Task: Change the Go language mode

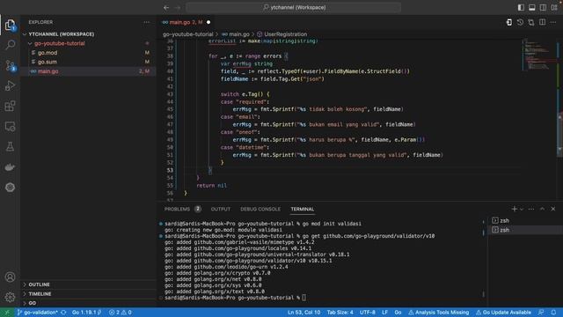Action: point(398,313)
